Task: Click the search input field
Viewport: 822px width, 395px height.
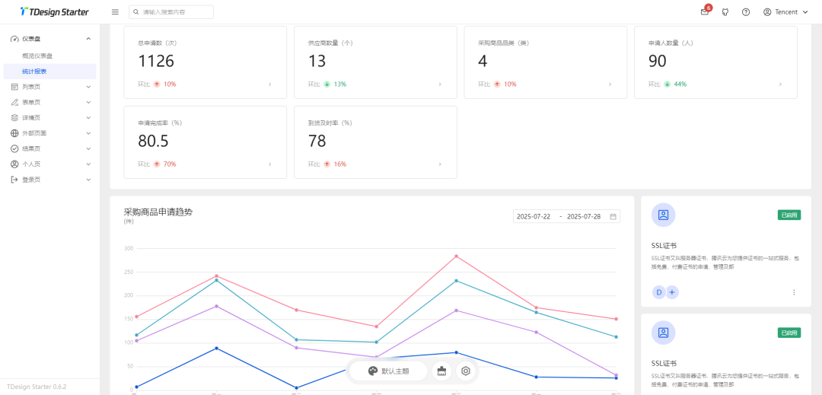Action: (x=171, y=12)
